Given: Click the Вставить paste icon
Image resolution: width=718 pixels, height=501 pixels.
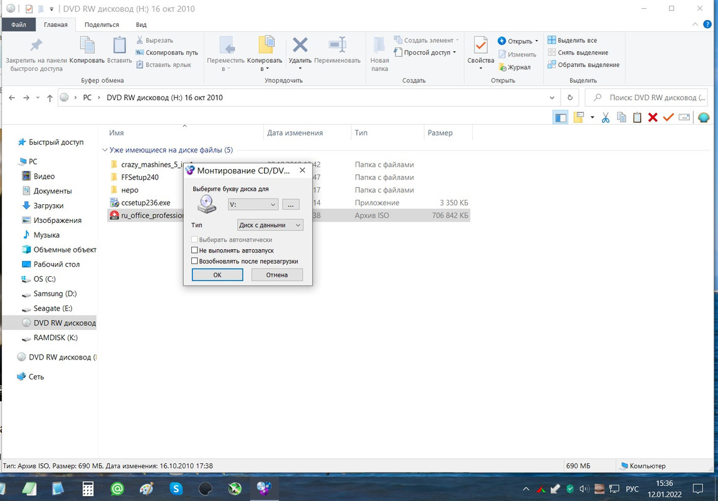Looking at the screenshot, I should point(120,45).
